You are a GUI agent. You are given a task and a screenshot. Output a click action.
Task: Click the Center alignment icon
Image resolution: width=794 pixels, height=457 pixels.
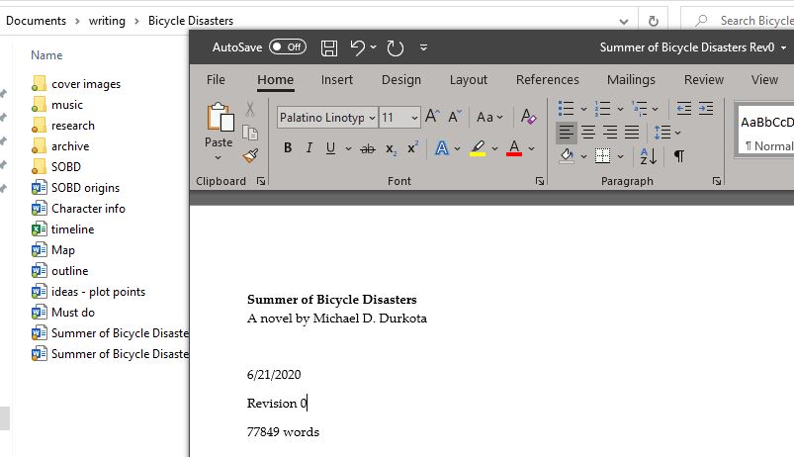[x=588, y=132]
